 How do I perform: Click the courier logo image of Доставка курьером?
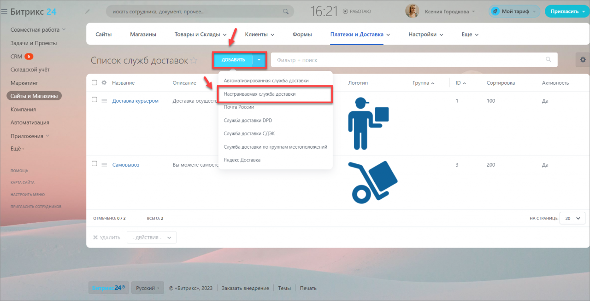368,123
